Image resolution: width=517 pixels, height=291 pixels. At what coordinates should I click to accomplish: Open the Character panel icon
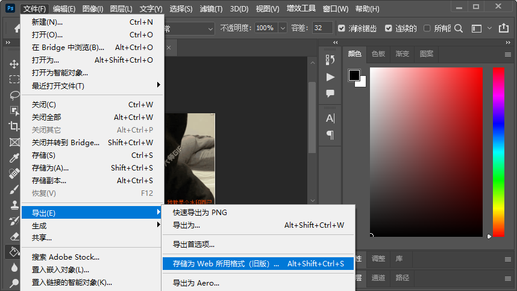point(330,118)
